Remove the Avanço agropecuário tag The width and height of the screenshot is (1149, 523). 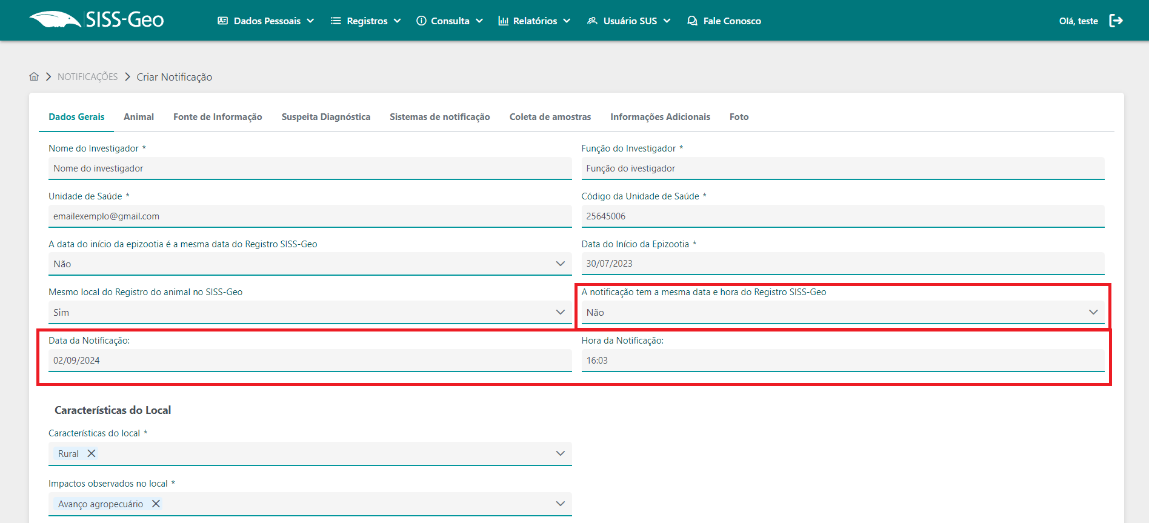coord(156,504)
